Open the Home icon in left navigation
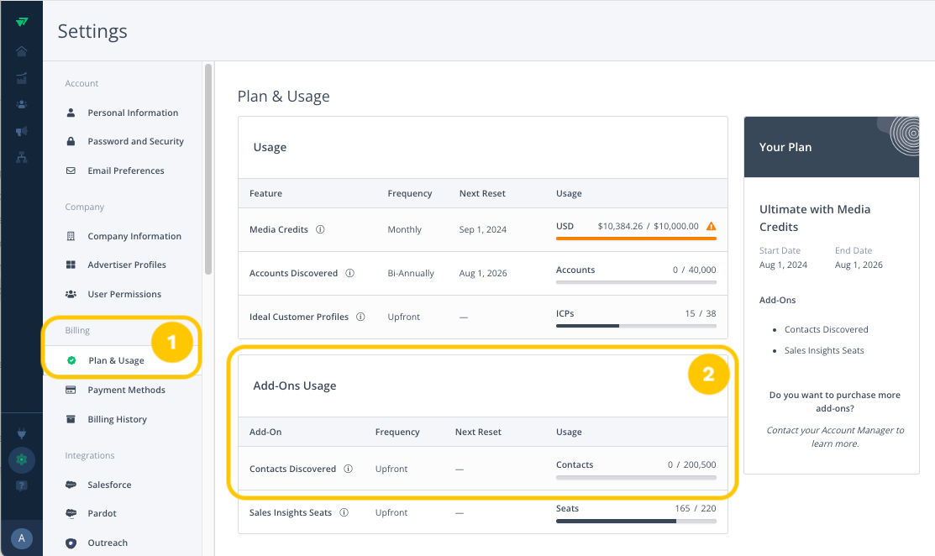This screenshot has width=935, height=556. point(22,51)
